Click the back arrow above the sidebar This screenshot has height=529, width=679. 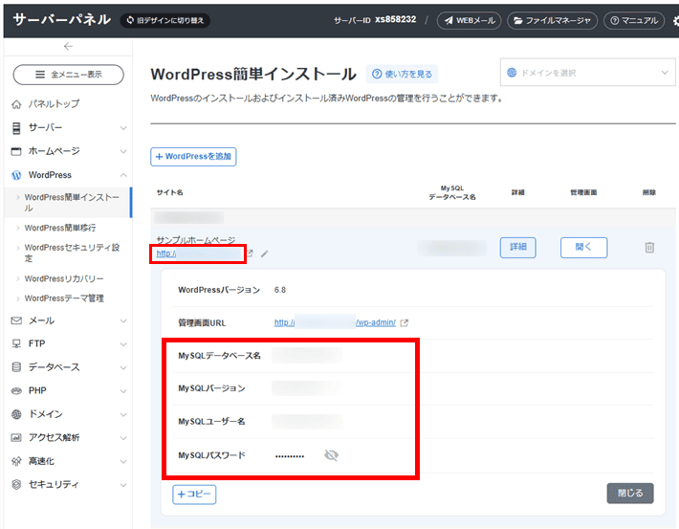point(68,46)
